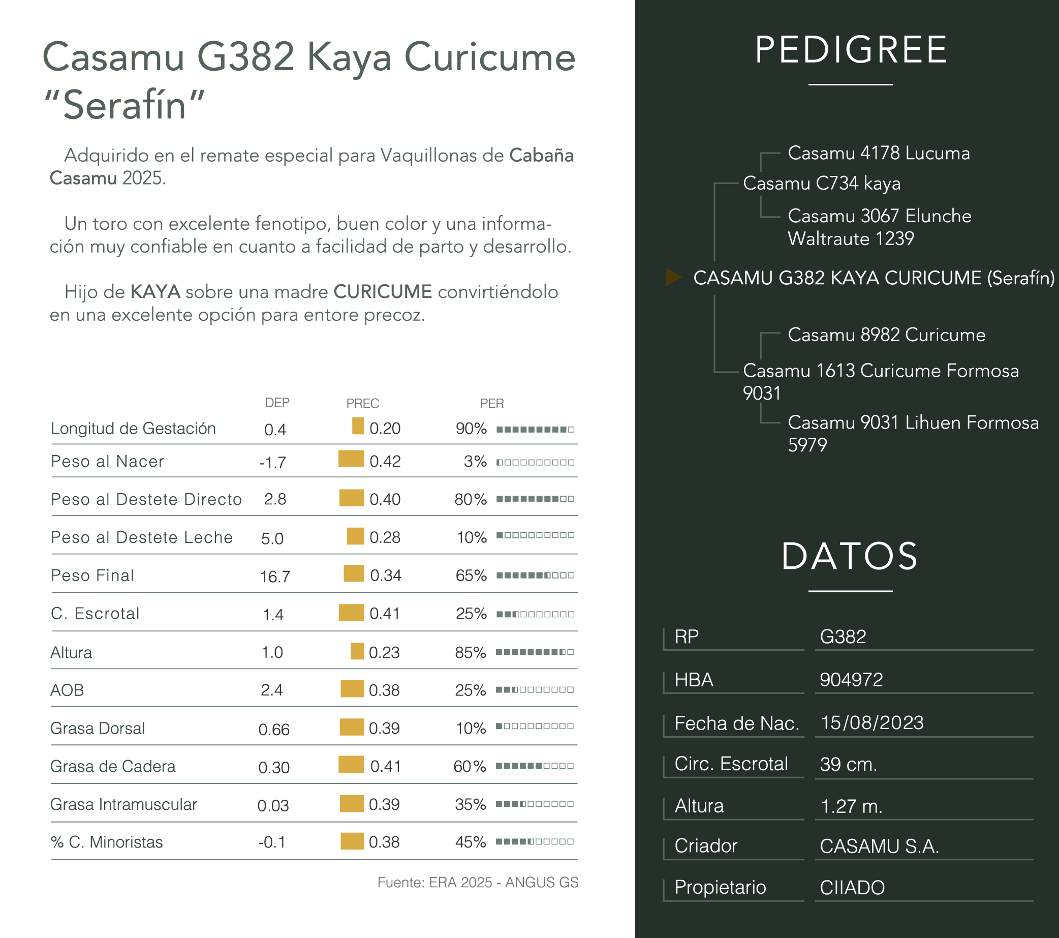This screenshot has height=938, width=1059.
Task: Click the Longitud de Gestación percentile bar
Action: coord(535,429)
